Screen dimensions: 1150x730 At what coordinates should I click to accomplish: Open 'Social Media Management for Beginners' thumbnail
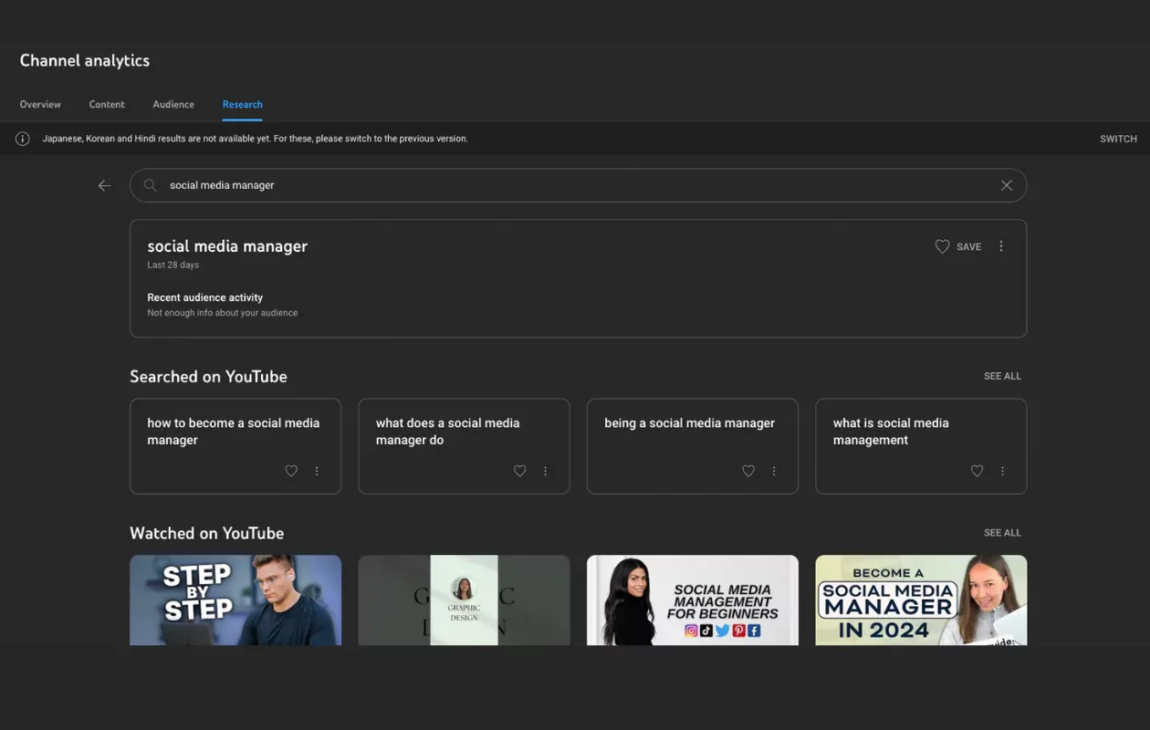point(693,600)
